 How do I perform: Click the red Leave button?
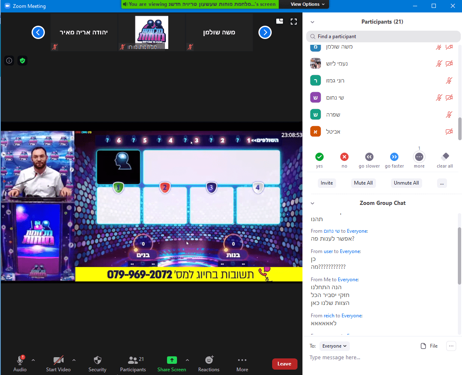tap(284, 364)
